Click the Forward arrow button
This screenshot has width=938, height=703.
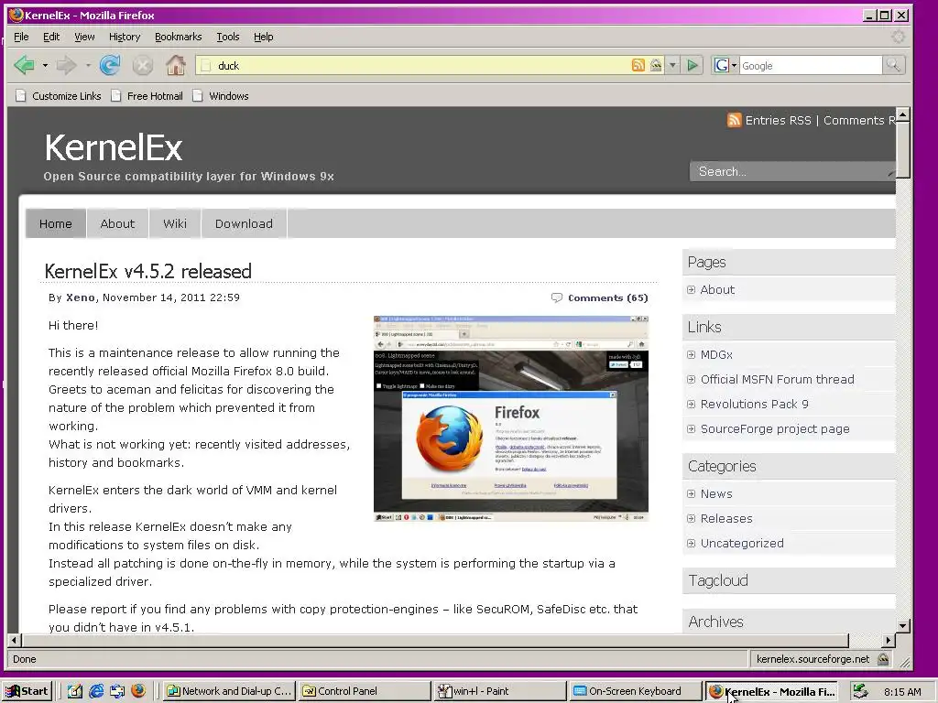(x=66, y=65)
